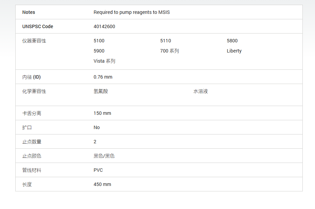Click the PVC tubing material value
The width and height of the screenshot is (315, 209).
click(x=98, y=170)
